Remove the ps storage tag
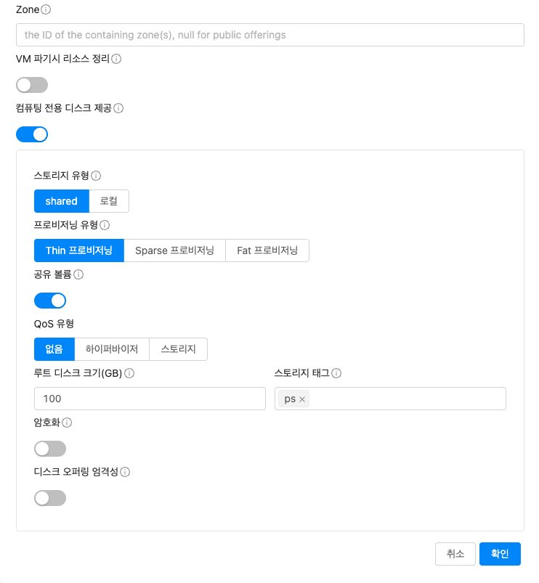Viewport: 539px width, 583px height. click(302, 399)
